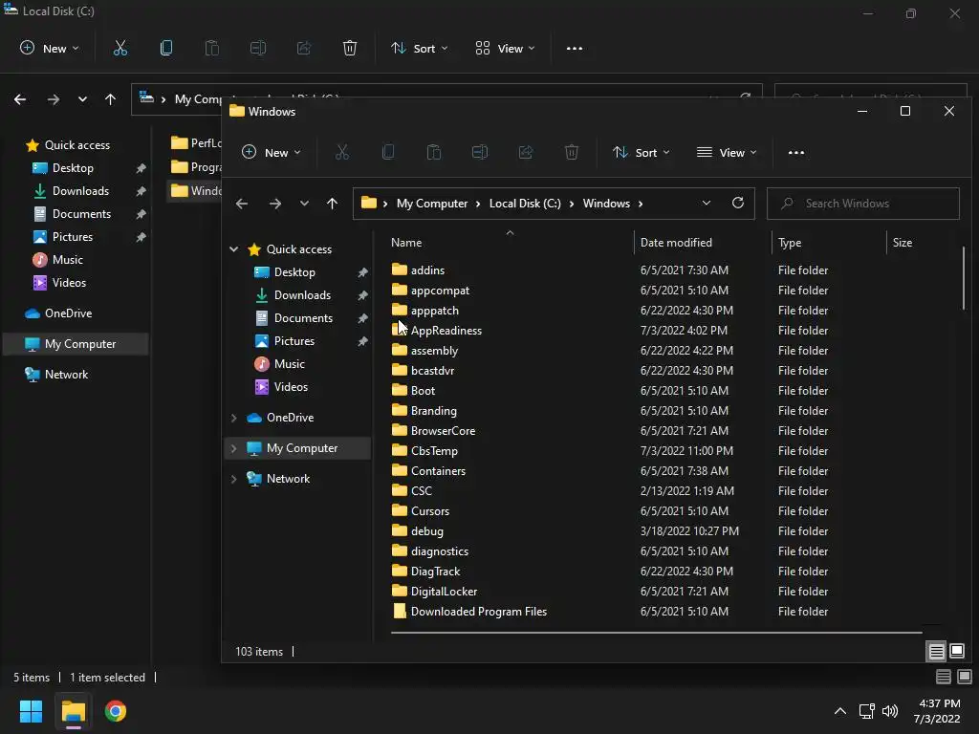
Task: Switch to large thumbnails view in Local Disk window
Action: pyautogui.click(x=965, y=677)
